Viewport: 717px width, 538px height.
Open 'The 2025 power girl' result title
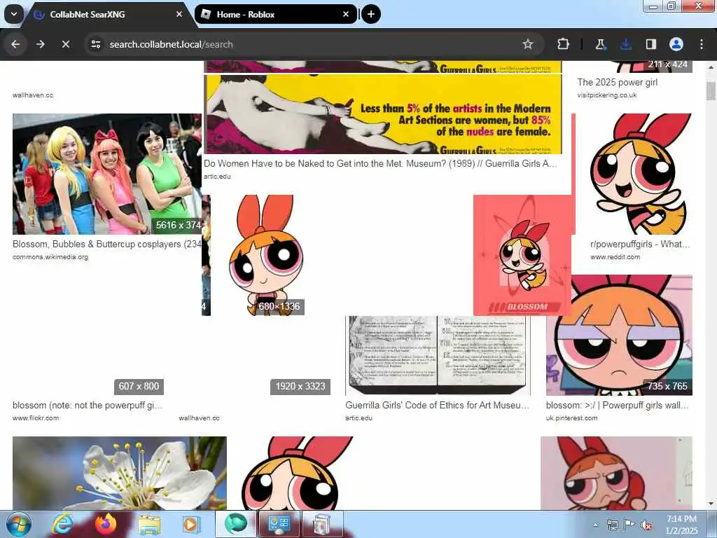pyautogui.click(x=618, y=83)
